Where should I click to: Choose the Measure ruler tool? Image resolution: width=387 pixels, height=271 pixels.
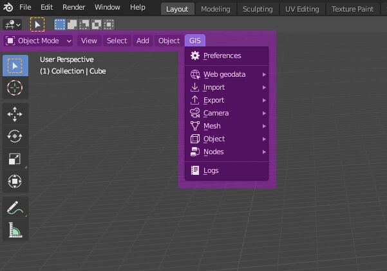pos(14,230)
